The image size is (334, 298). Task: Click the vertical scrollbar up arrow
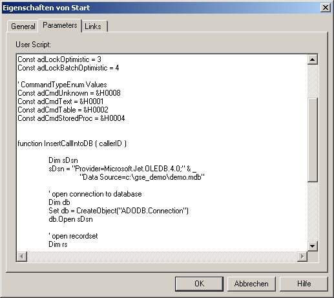313,59
